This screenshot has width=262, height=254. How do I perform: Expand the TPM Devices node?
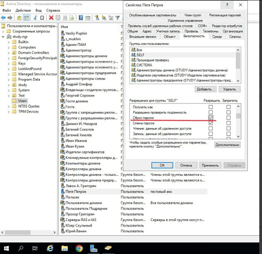[9, 112]
